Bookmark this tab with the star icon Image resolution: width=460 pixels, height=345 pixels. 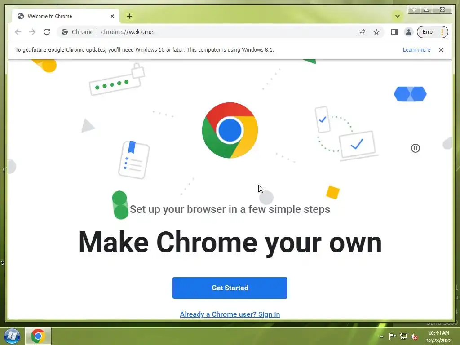(x=376, y=32)
